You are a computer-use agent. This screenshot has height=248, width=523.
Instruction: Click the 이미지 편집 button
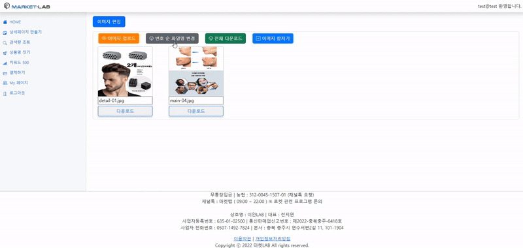coord(109,22)
